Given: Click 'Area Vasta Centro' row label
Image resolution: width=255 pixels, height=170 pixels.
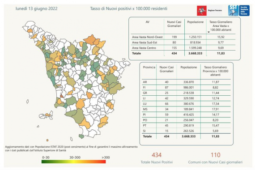Looking at the screenshot, I should click(x=144, y=48).
